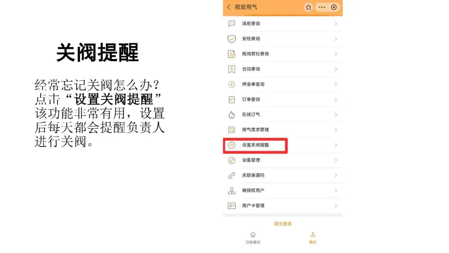
Task: Open 合同查询 using its right chevron
Action: [336, 69]
